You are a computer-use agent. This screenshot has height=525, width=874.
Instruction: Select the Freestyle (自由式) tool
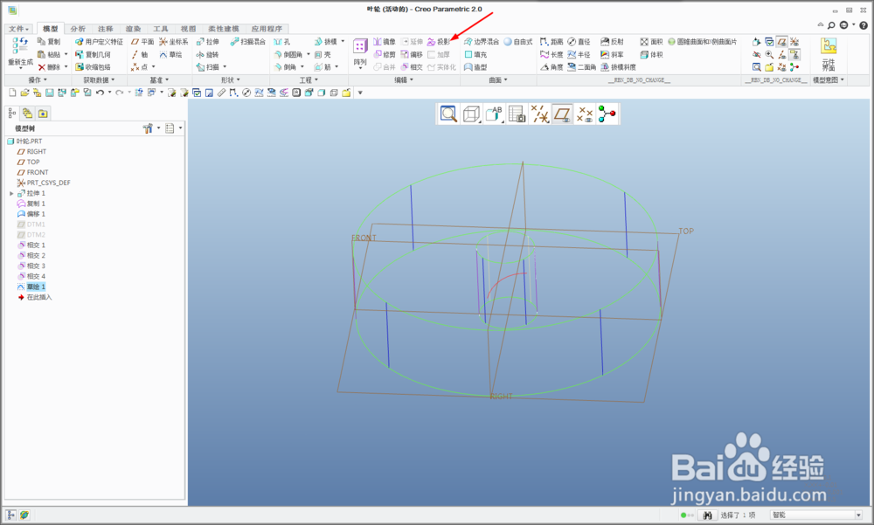click(517, 42)
